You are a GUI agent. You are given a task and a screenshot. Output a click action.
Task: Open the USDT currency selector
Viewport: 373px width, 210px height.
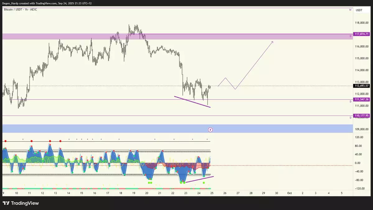tap(359, 10)
